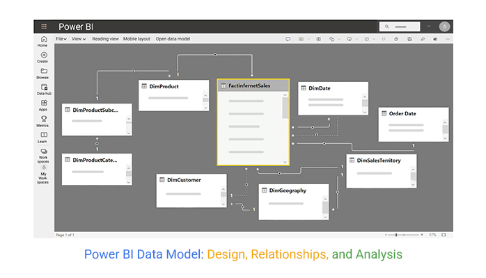Switch to Reading view
486x278 pixels.
pyautogui.click(x=105, y=39)
